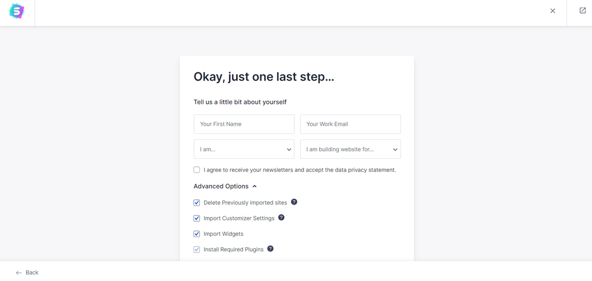Image resolution: width=592 pixels, height=281 pixels.
Task: Click help icon beside Install Required Plugins
Action: tap(270, 249)
